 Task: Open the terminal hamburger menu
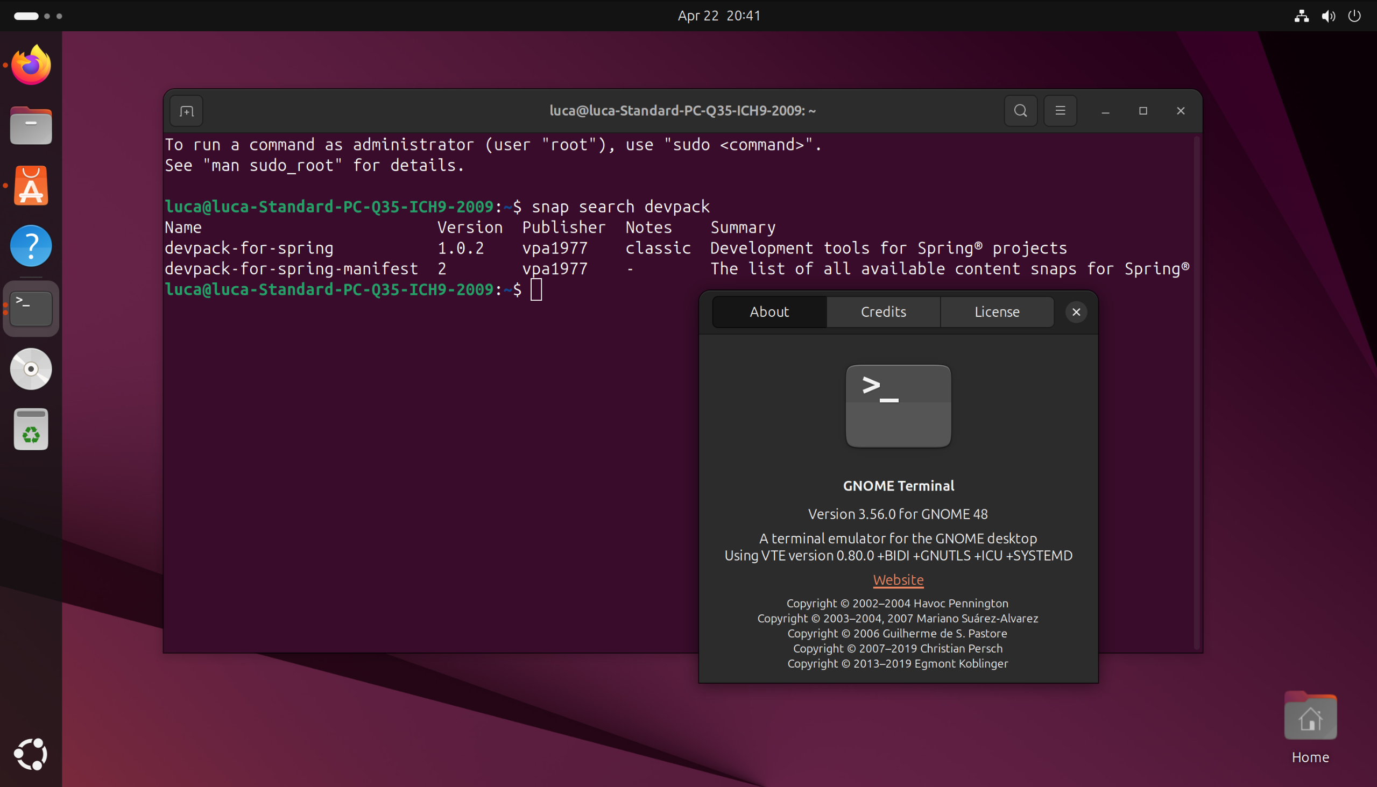point(1060,111)
